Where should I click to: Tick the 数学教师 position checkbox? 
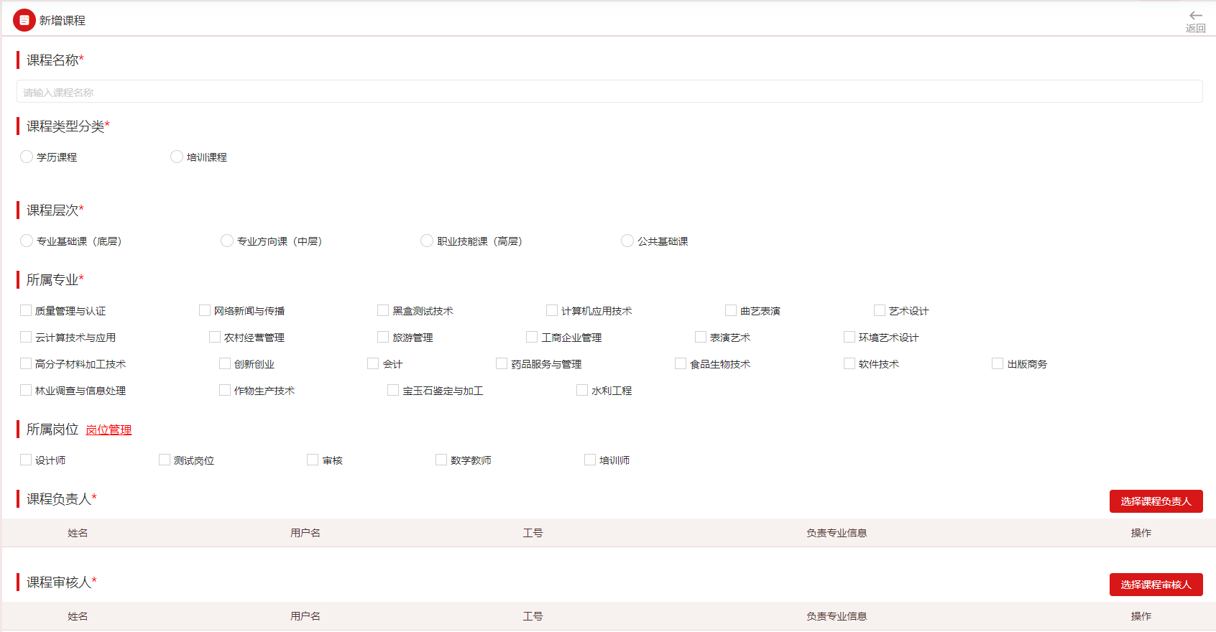pos(441,460)
